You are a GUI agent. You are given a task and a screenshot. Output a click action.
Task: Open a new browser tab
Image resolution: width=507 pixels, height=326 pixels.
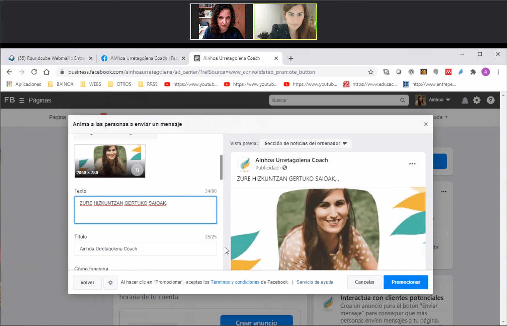click(x=291, y=58)
